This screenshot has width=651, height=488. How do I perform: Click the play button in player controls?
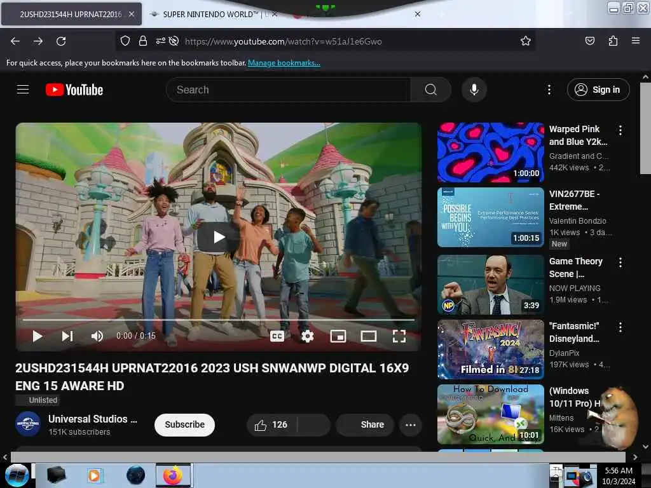(x=38, y=336)
